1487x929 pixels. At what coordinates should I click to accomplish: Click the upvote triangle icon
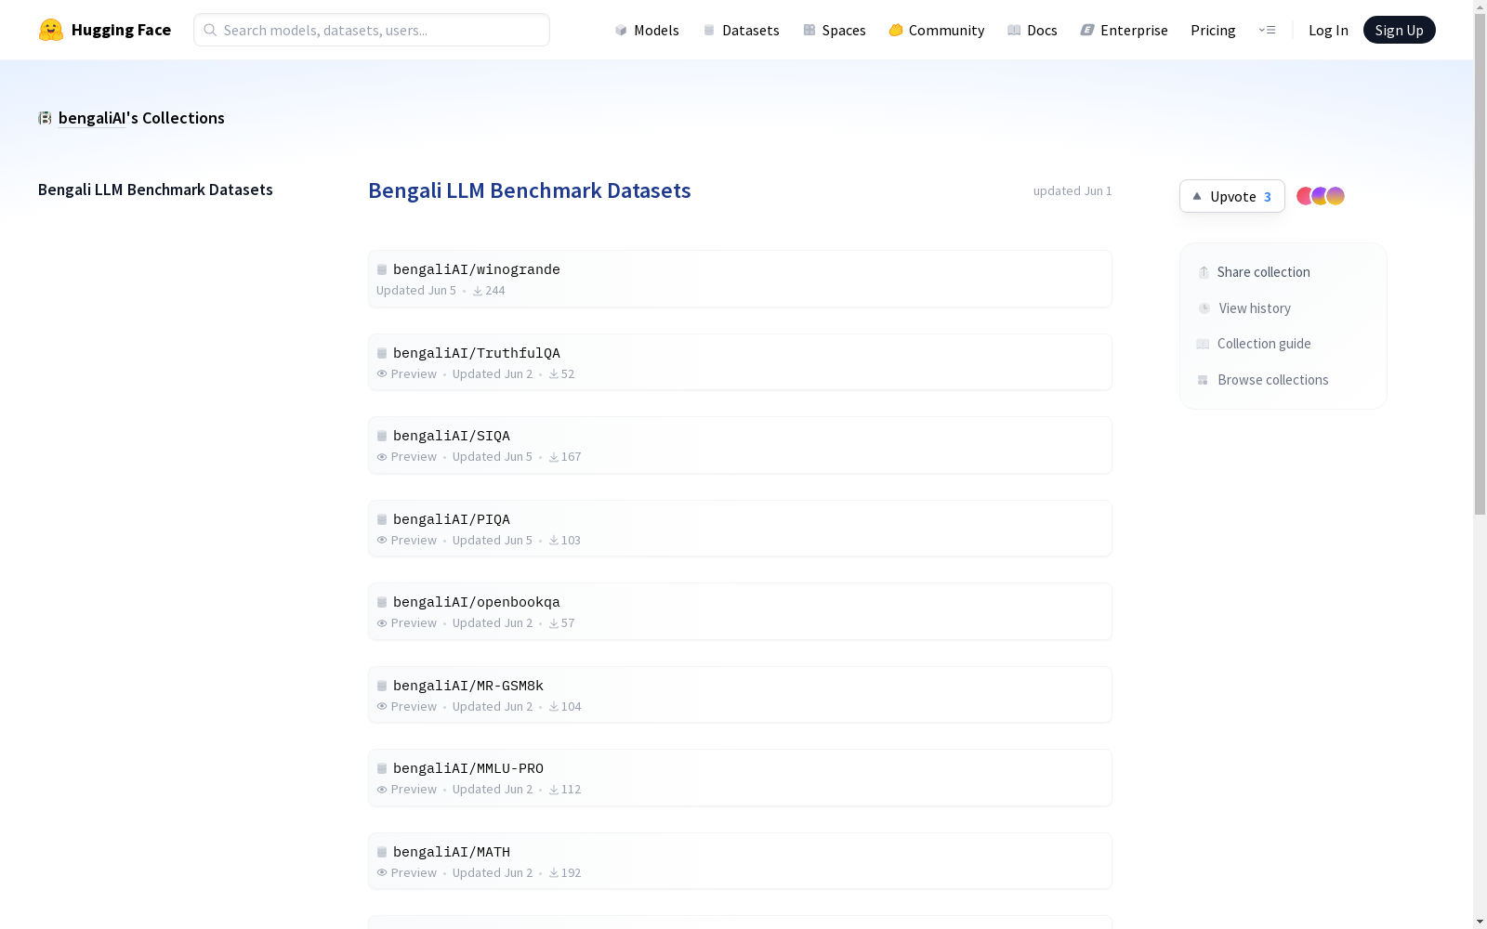click(1197, 196)
